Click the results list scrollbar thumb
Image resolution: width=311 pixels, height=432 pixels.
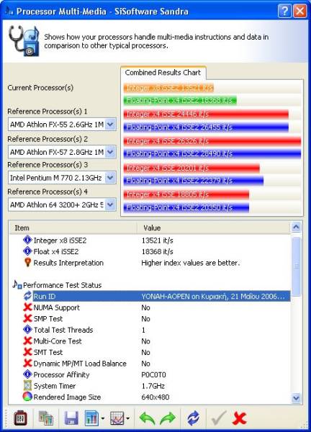tap(296, 266)
